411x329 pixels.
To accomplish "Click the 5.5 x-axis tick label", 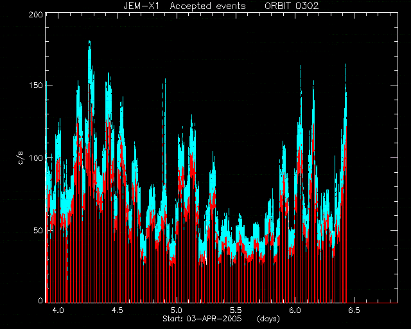I will (x=236, y=310).
